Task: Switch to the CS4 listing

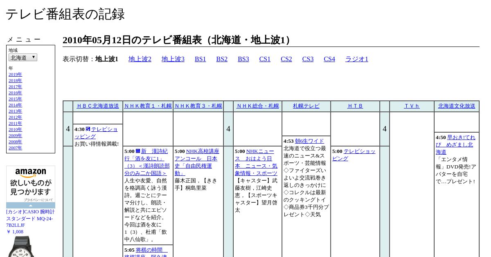Action: point(329,59)
